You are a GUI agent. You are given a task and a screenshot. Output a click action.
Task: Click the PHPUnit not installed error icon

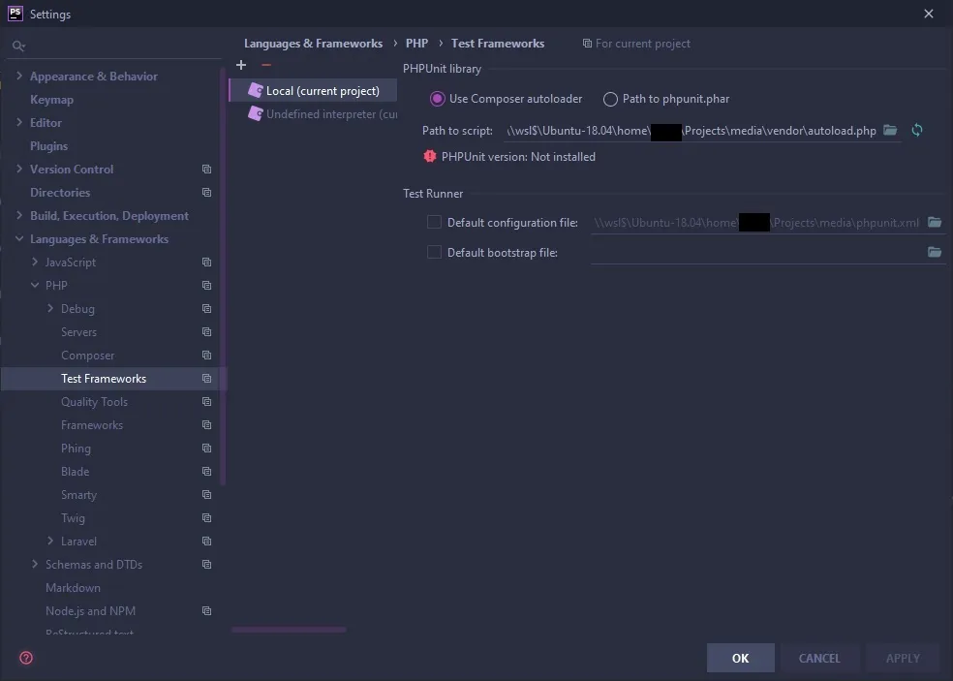pos(430,156)
